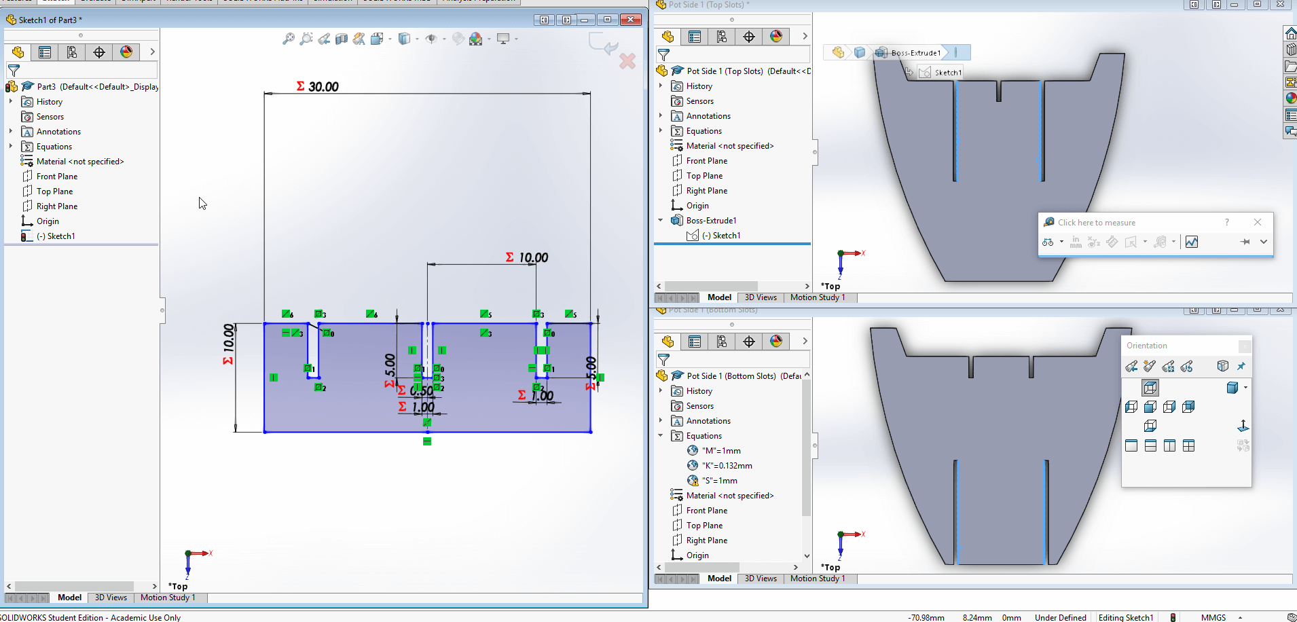This screenshot has width=1297, height=622.
Task: Open PropertyManager tab in Part3 panel
Action: [x=45, y=52]
